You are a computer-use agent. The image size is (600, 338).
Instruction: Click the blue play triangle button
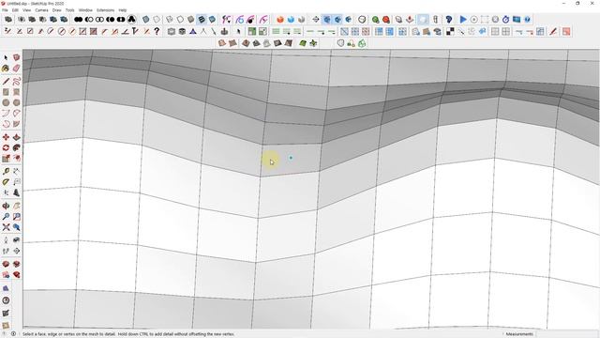click(463, 19)
